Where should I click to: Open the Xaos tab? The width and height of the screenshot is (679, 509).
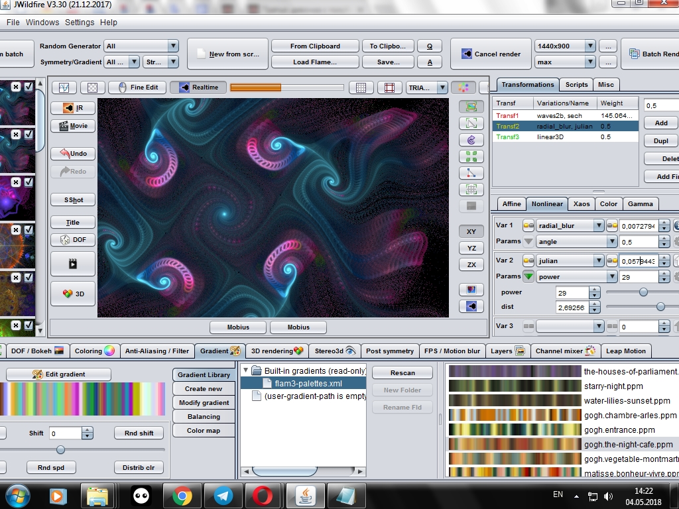[582, 204]
